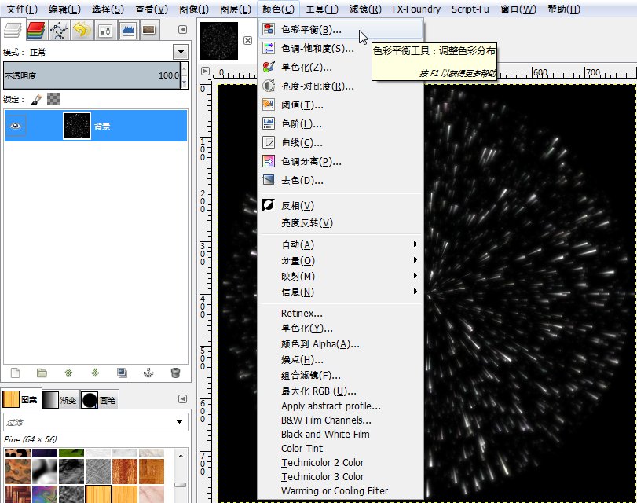Increase opacity with the stepper arrow
The height and width of the screenshot is (503, 637).
click(x=185, y=68)
